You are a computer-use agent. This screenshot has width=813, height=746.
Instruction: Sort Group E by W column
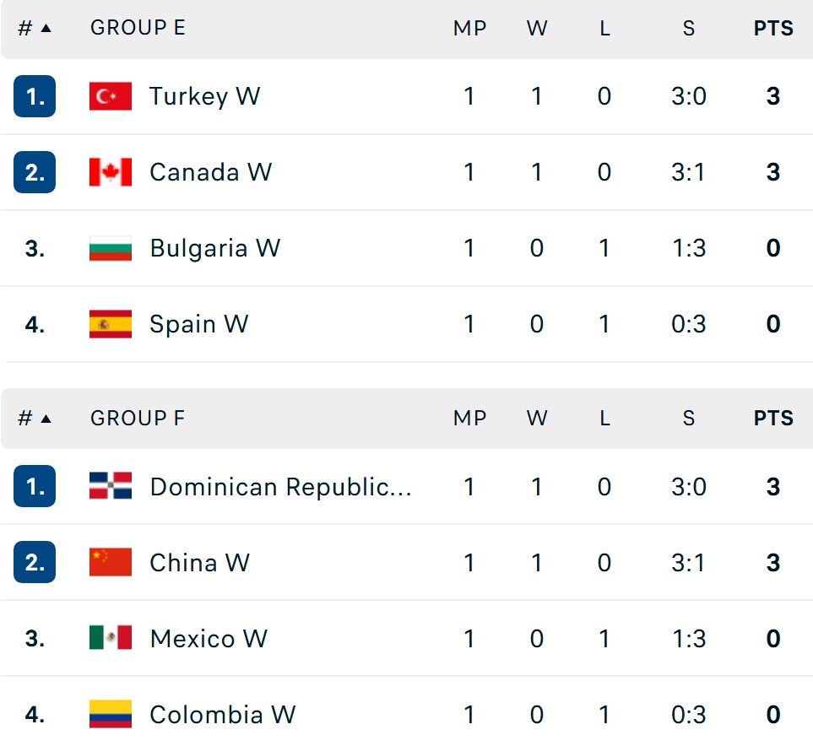click(x=537, y=28)
